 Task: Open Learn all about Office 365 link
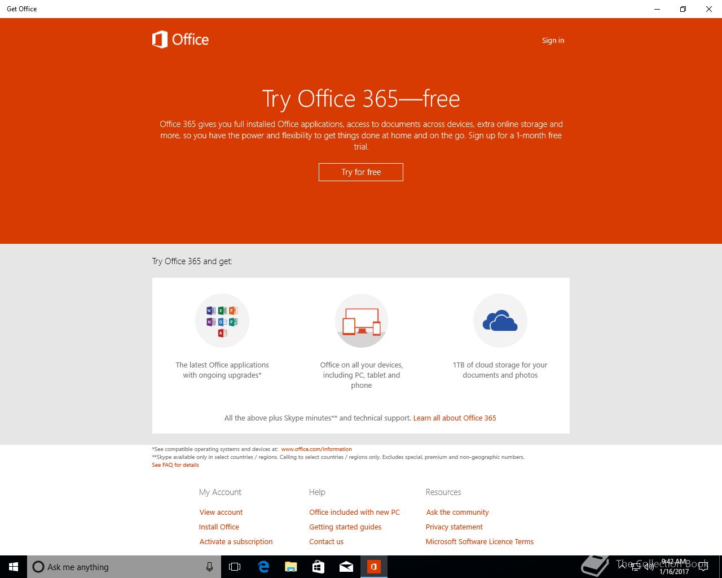(x=455, y=418)
